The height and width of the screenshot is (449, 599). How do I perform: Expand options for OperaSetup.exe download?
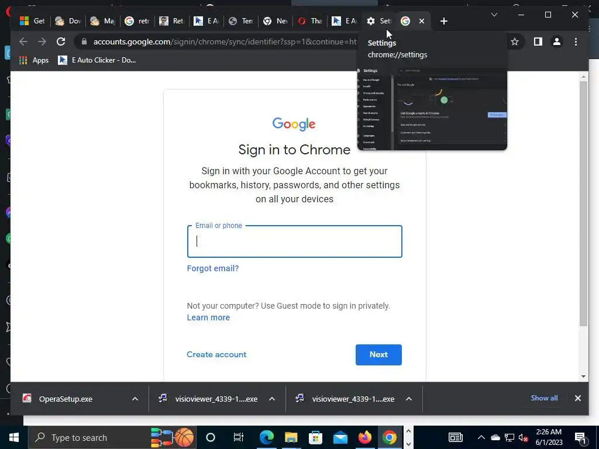[x=135, y=399]
